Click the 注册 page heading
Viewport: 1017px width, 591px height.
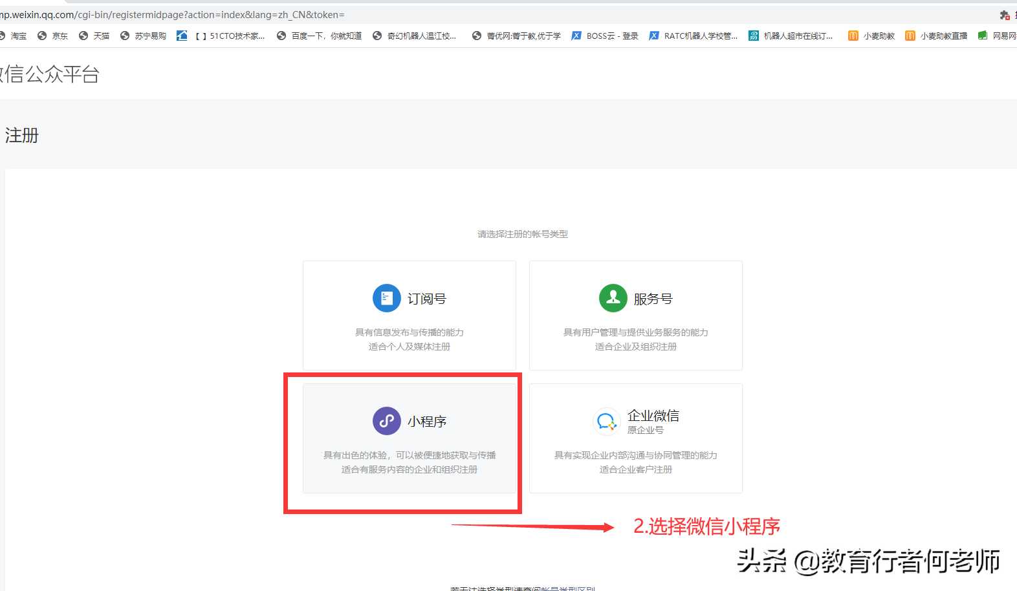(x=22, y=135)
